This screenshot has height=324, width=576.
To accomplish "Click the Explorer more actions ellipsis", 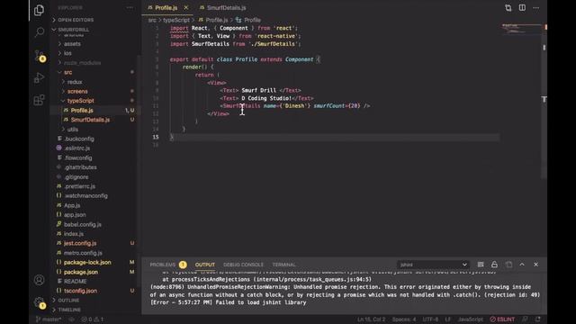I will (130, 8).
